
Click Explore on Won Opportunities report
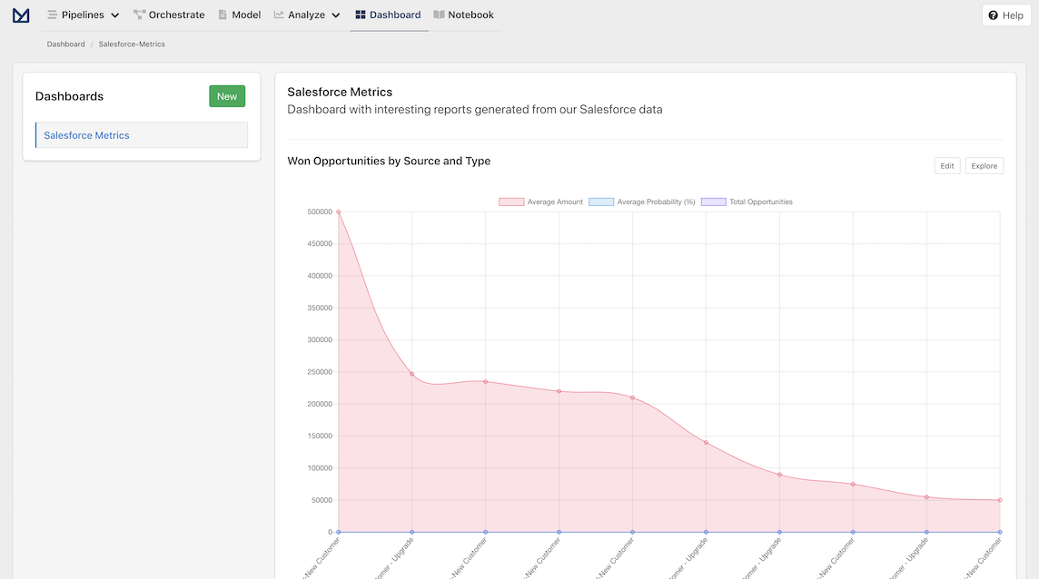(x=984, y=165)
